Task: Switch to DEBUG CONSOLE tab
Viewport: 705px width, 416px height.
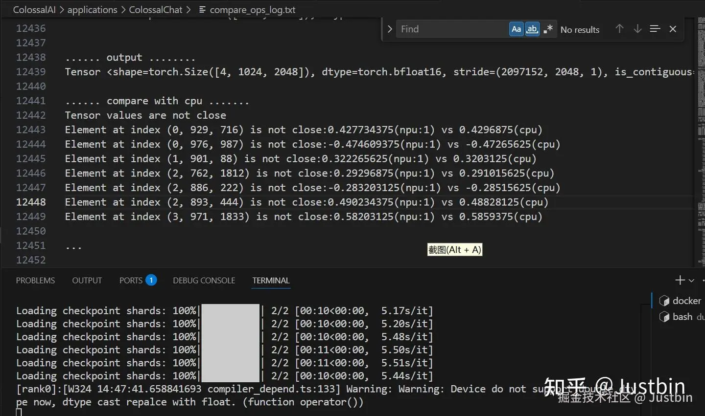Action: pyautogui.click(x=204, y=281)
